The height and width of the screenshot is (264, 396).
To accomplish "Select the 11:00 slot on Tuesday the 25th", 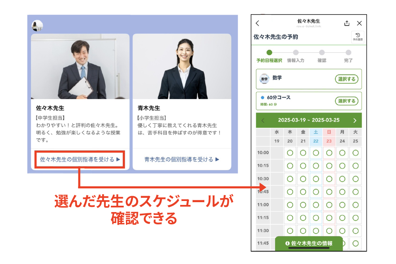I will 355,205.
